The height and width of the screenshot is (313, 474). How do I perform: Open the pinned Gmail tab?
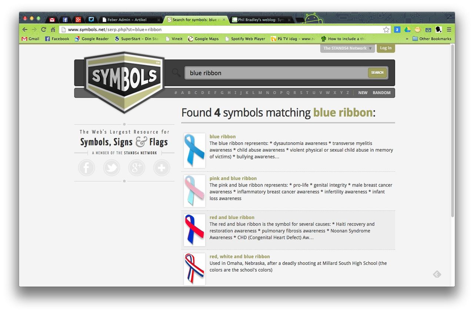52,20
